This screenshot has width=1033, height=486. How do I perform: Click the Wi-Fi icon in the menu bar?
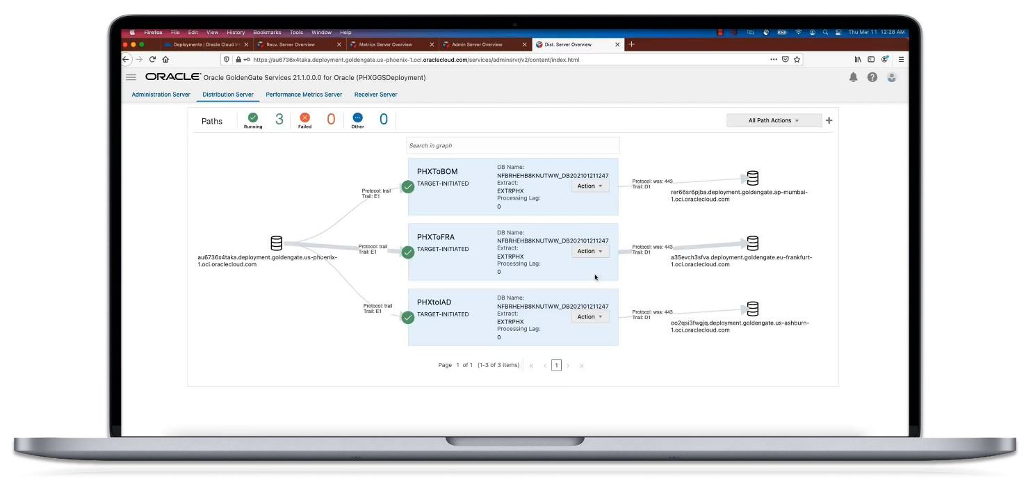[798, 32]
